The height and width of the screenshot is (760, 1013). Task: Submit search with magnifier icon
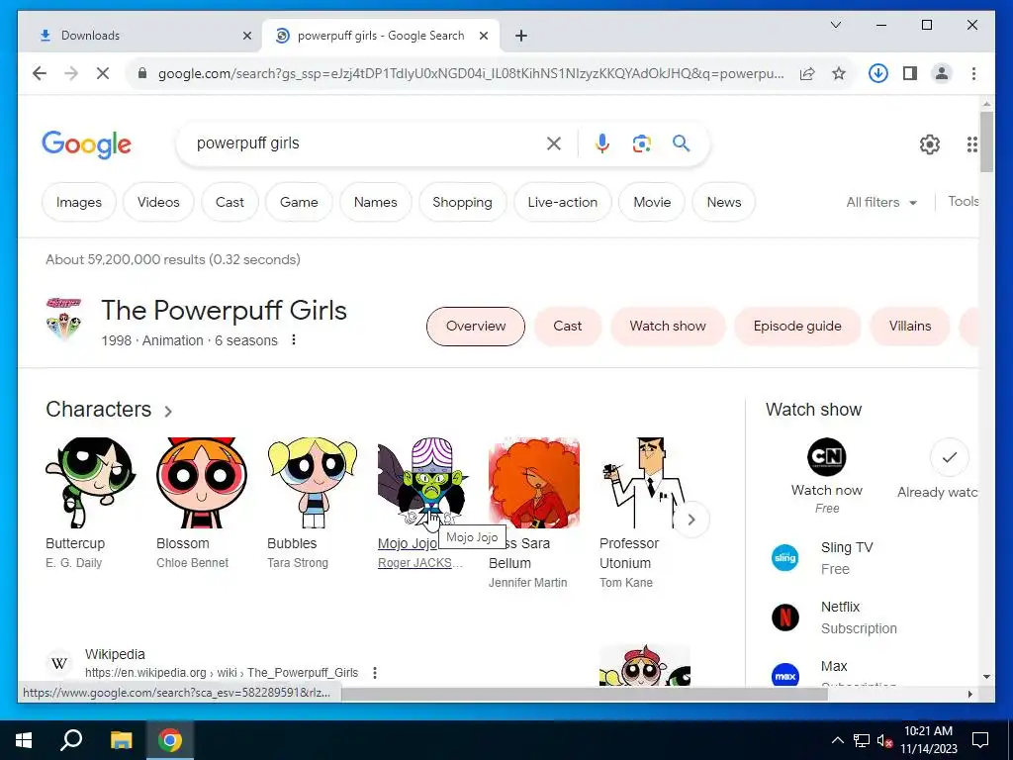pos(681,143)
